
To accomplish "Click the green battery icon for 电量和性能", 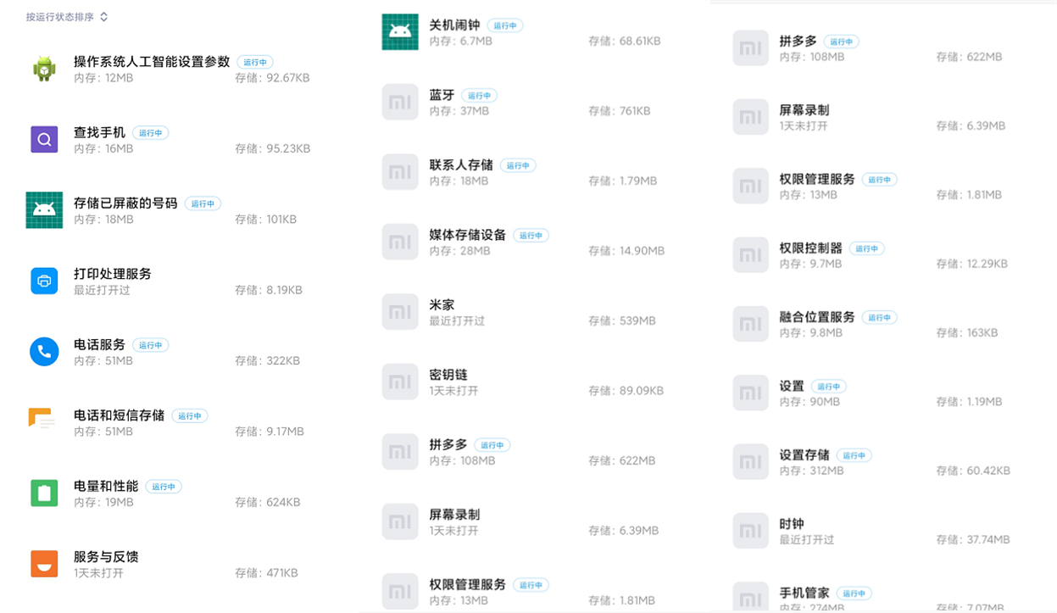I will coord(44,493).
